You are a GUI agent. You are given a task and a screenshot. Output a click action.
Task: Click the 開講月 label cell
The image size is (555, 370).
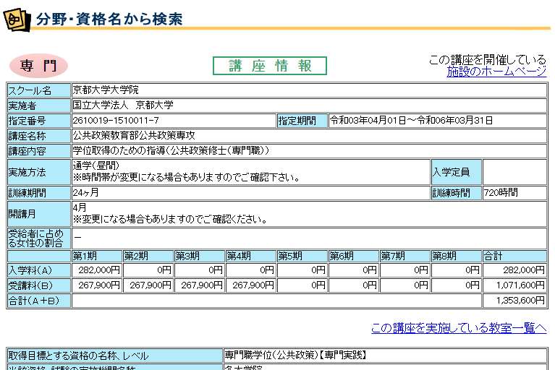coord(39,214)
